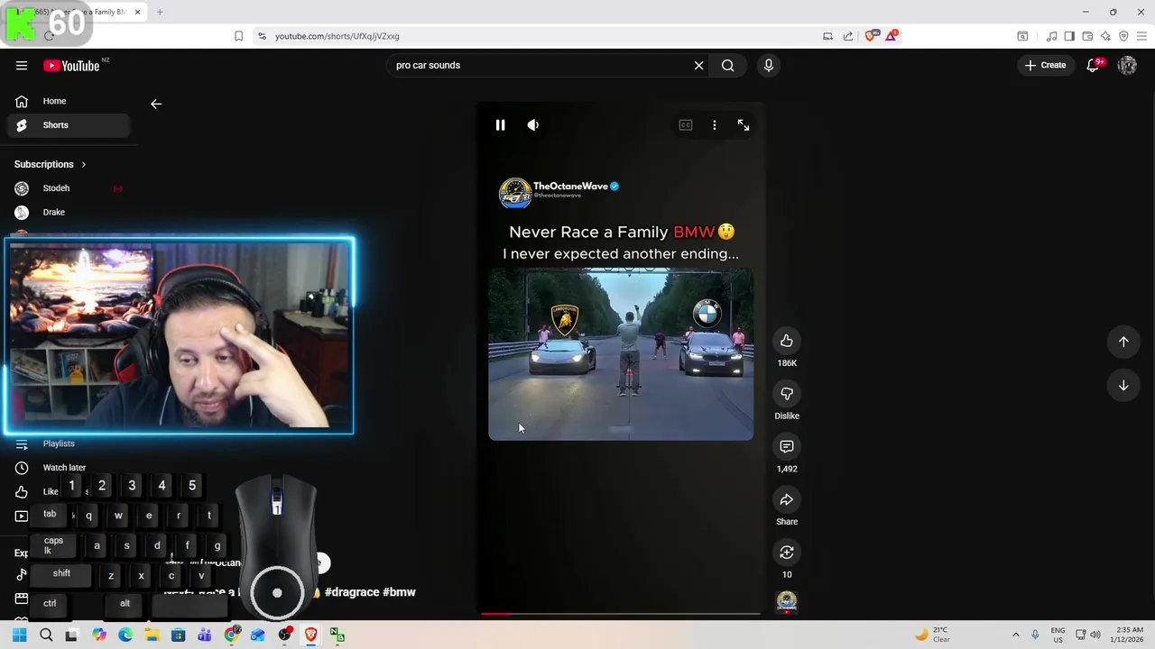Toggle the browser sidebar panel
The image size is (1155, 649).
point(1069,36)
